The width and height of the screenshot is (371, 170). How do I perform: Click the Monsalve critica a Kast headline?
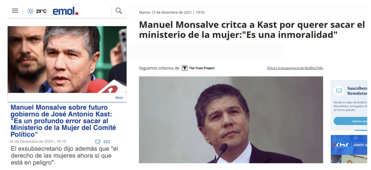(x=252, y=30)
